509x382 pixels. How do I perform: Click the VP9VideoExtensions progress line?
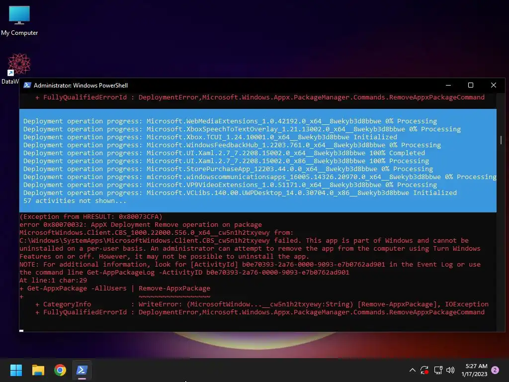[x=230, y=185]
